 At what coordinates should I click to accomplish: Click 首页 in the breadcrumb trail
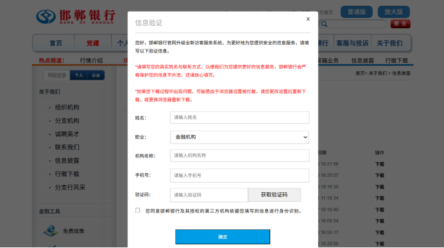(x=360, y=73)
